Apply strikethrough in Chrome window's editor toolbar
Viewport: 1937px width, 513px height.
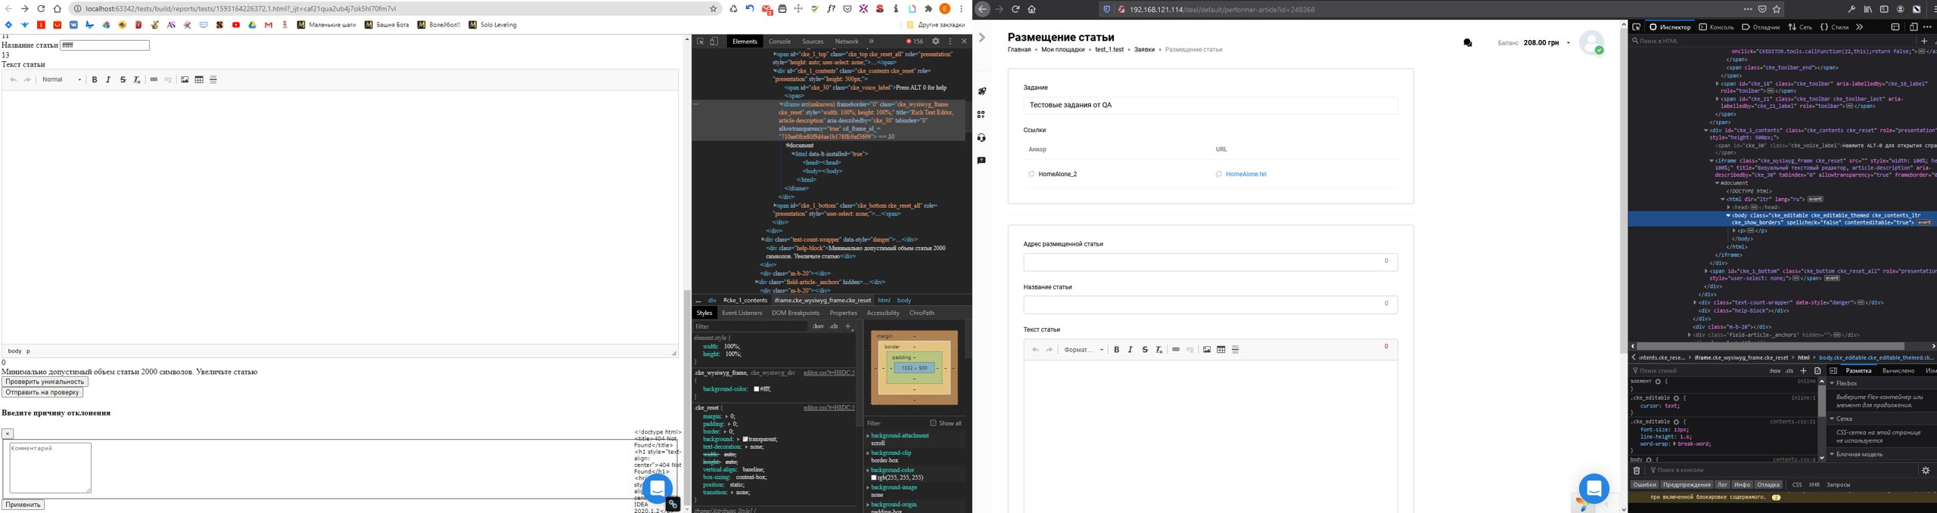123,79
